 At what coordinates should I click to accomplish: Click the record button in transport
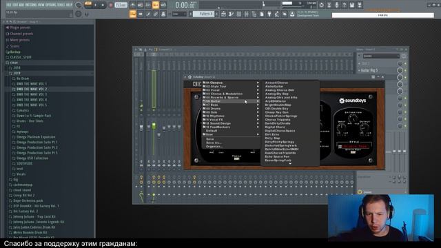pos(110,5)
